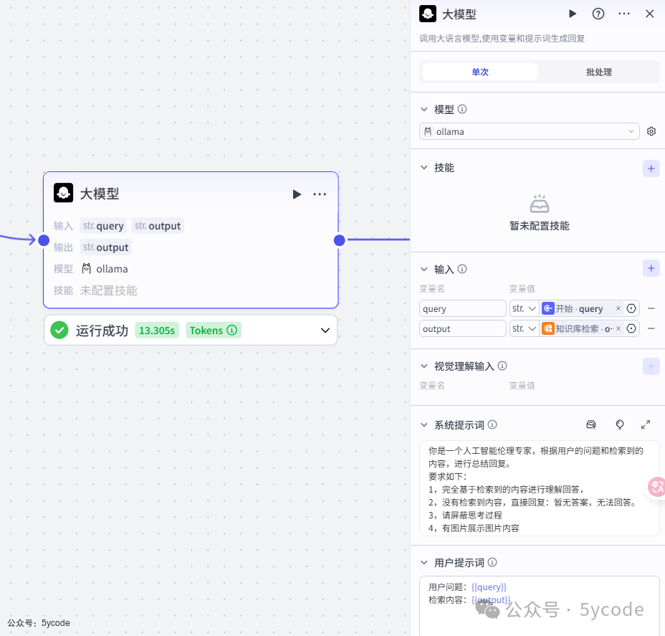Expand the 运行成功 result details chevron
The image size is (665, 636).
point(325,330)
